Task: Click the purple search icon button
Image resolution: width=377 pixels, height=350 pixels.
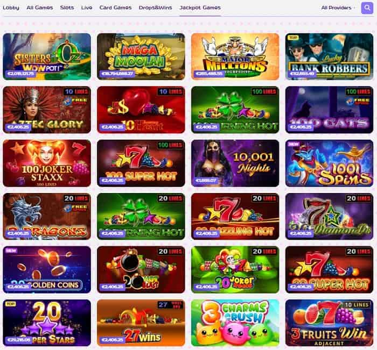Action: (367, 8)
